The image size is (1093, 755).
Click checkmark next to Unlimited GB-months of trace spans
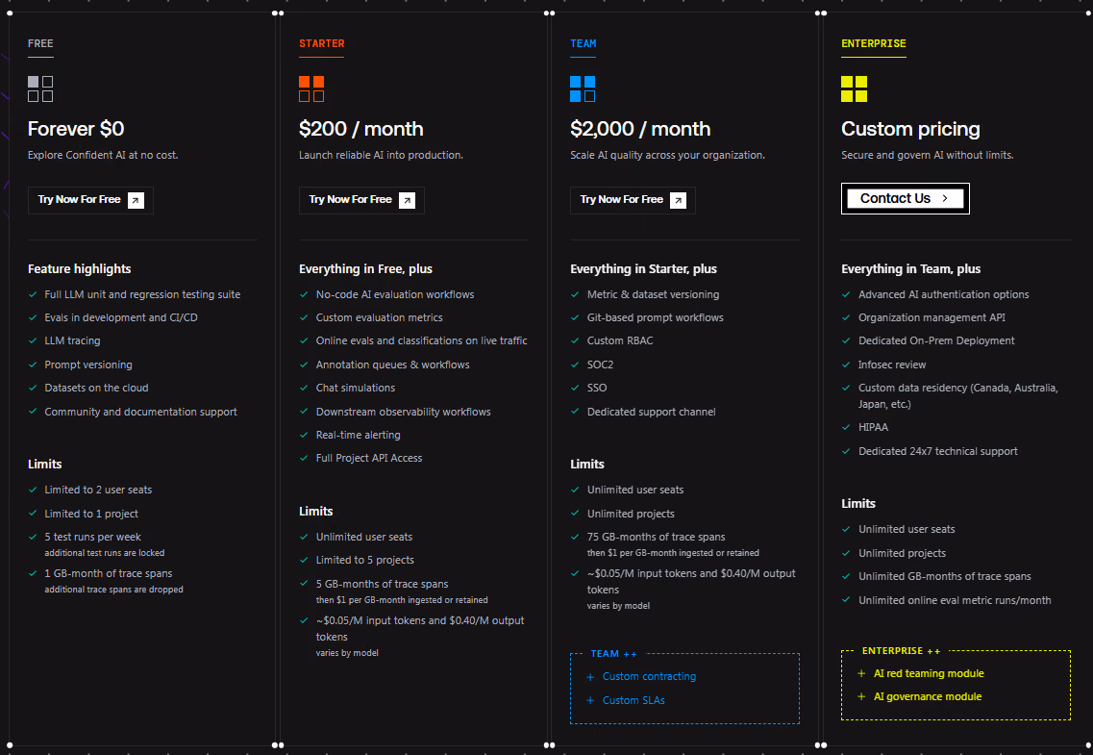846,576
